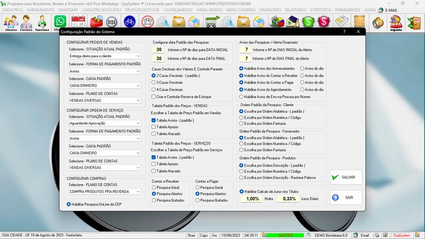Click the icon at right end of status bar

pos(417,235)
